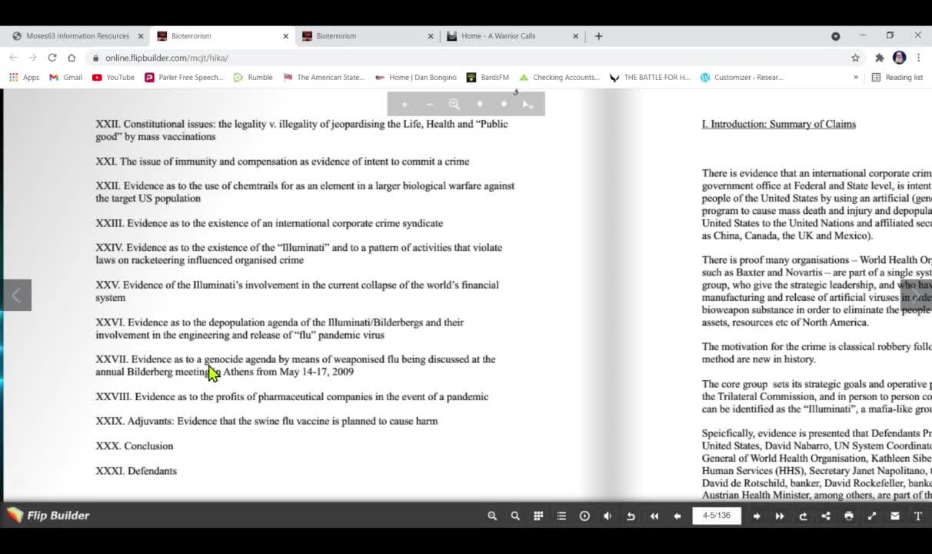Open the Reading list panel
Screen dimensions: 932x554
(x=897, y=77)
